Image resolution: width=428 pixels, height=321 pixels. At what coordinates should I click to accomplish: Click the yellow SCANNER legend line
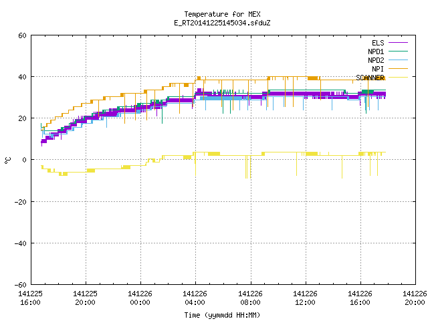[398, 78]
